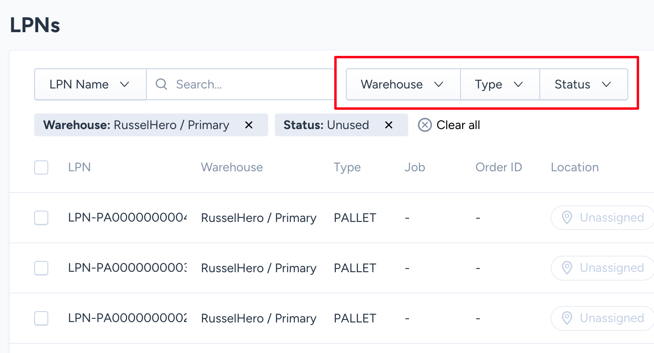The height and width of the screenshot is (353, 654).
Task: Open LPN-PA000000002 entry
Action: [x=128, y=318]
